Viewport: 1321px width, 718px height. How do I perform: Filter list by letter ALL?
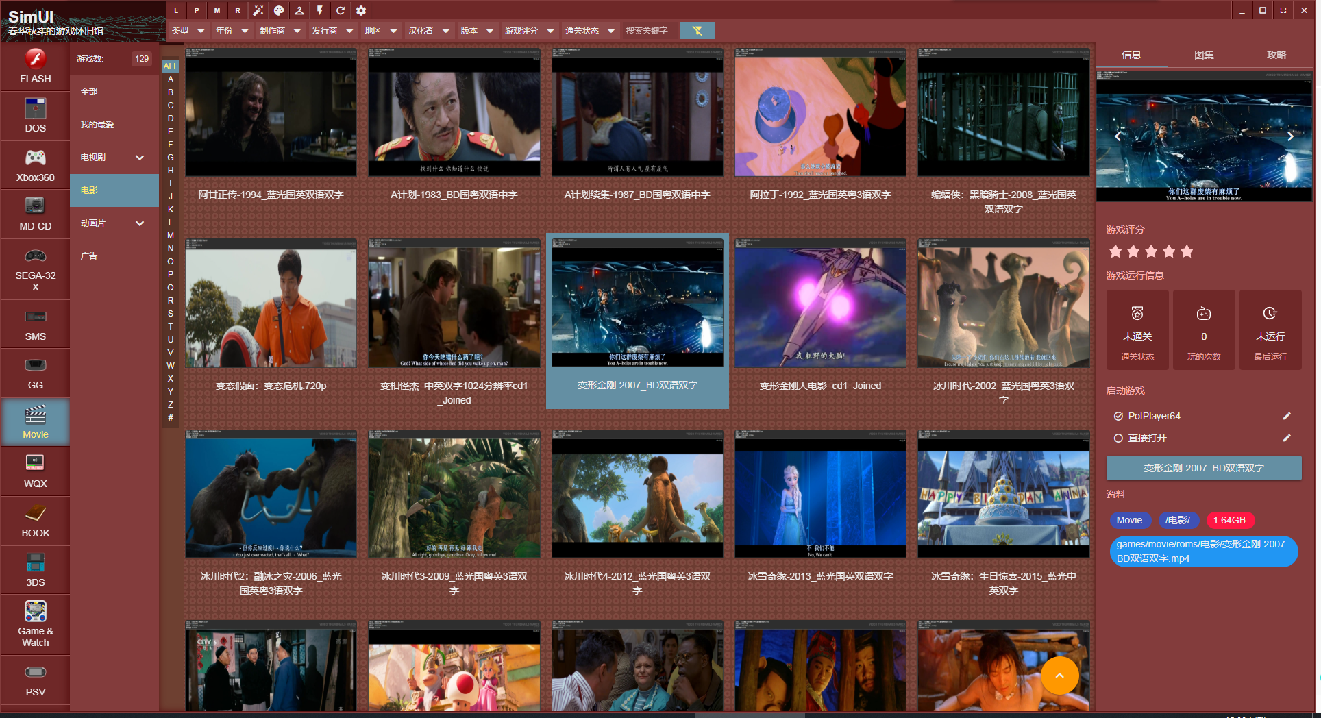click(x=171, y=66)
